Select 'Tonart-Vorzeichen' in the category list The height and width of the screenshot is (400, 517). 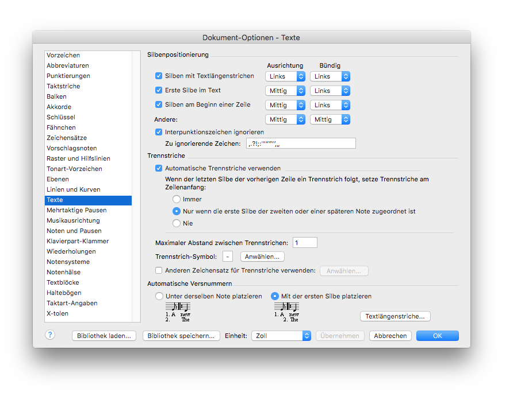[88, 169]
